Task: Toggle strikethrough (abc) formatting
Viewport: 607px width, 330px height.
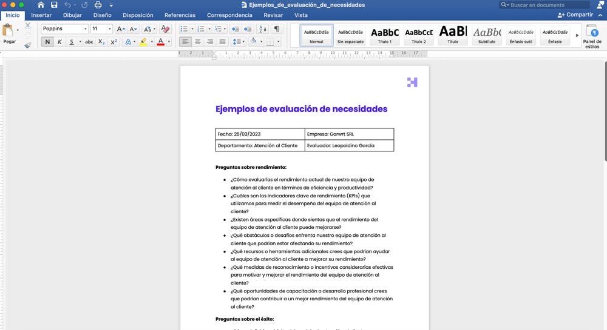Action: 89,42
